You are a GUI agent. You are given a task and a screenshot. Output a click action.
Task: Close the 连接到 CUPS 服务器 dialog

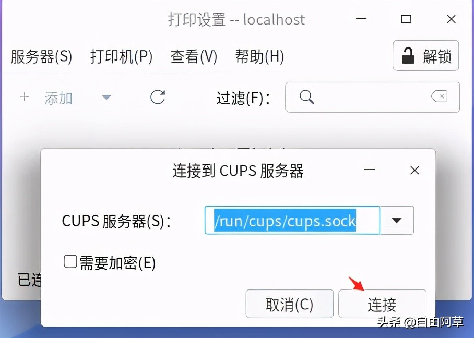pyautogui.click(x=414, y=170)
